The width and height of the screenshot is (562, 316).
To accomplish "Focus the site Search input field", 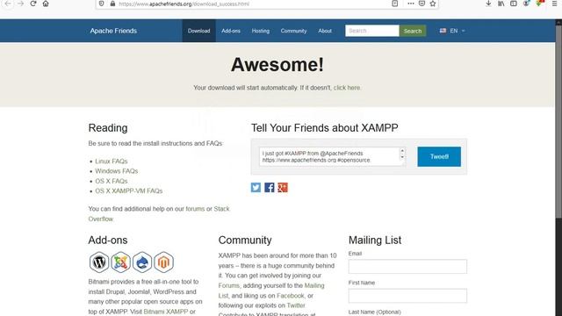I will pyautogui.click(x=372, y=31).
